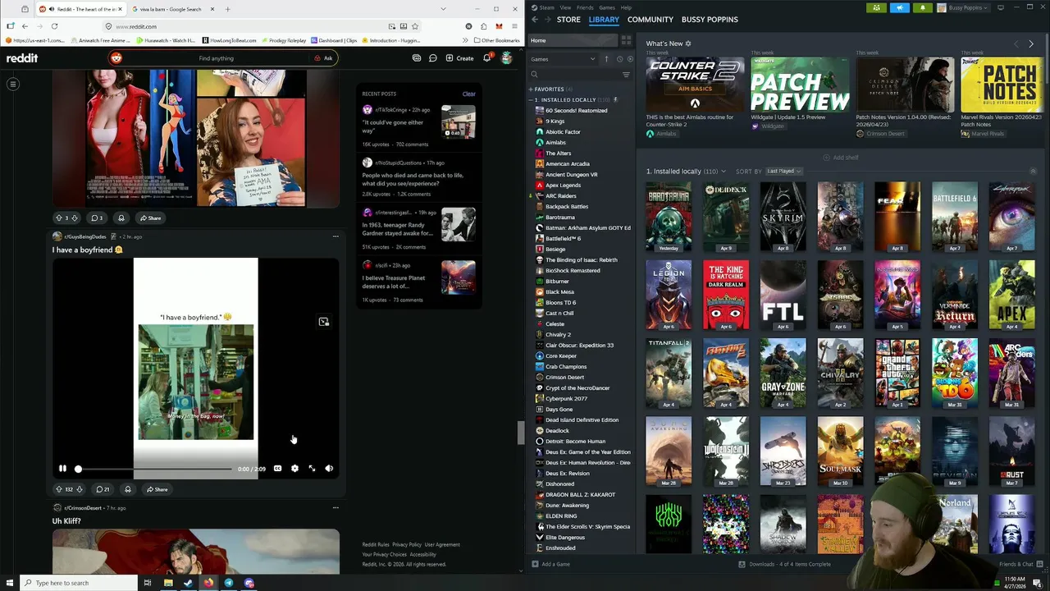
Task: Upvote the 'I have a boyfriend' post
Action: coord(59,489)
